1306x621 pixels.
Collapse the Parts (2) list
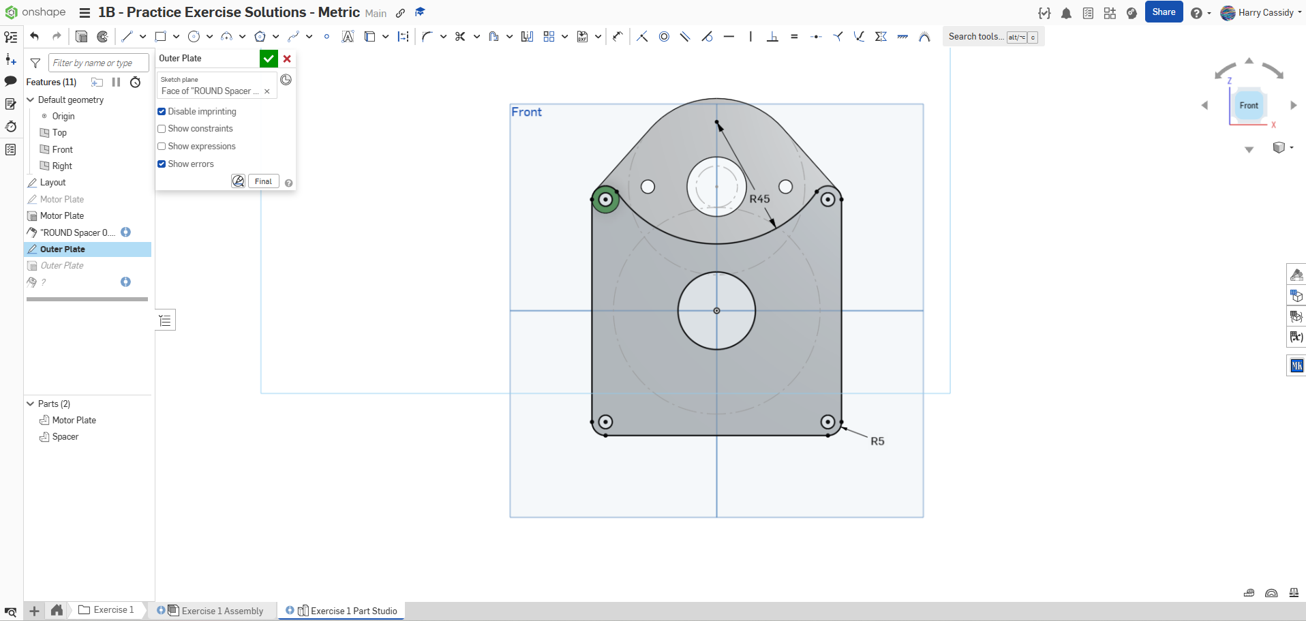point(31,404)
